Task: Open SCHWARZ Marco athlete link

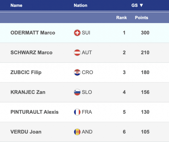Action: coord(31,52)
